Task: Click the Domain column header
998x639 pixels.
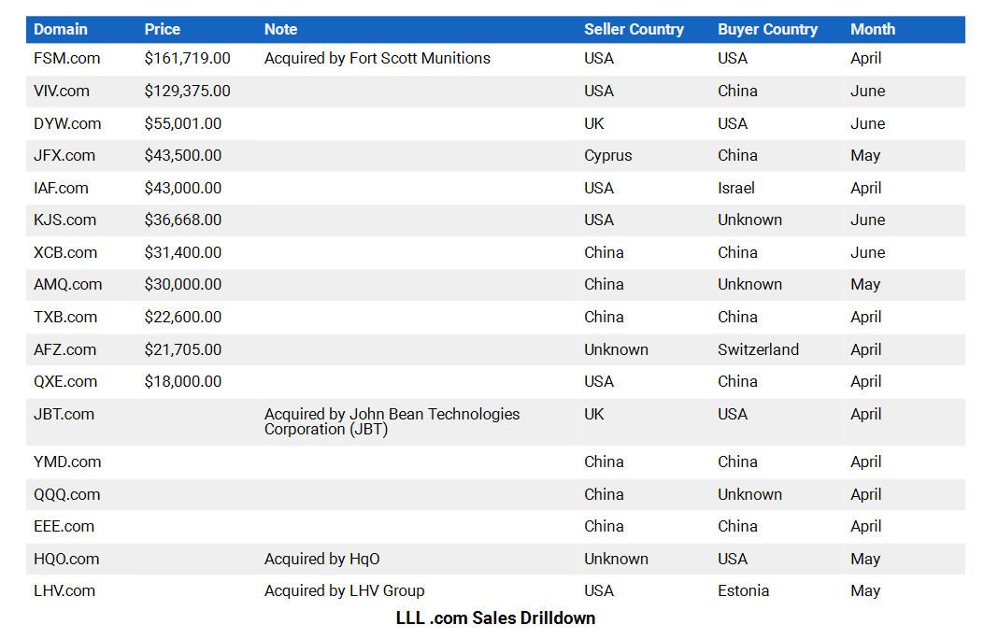Action: (61, 29)
